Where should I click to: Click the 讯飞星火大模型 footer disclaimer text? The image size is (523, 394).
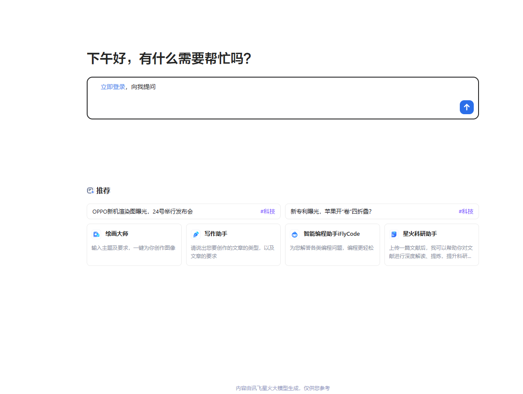pyautogui.click(x=283, y=388)
